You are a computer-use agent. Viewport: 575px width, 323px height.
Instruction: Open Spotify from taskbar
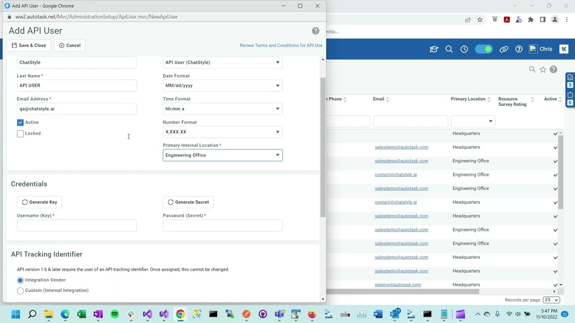click(x=115, y=314)
